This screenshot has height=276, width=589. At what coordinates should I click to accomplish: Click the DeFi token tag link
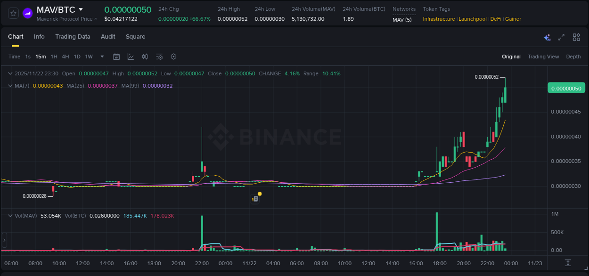tap(496, 19)
